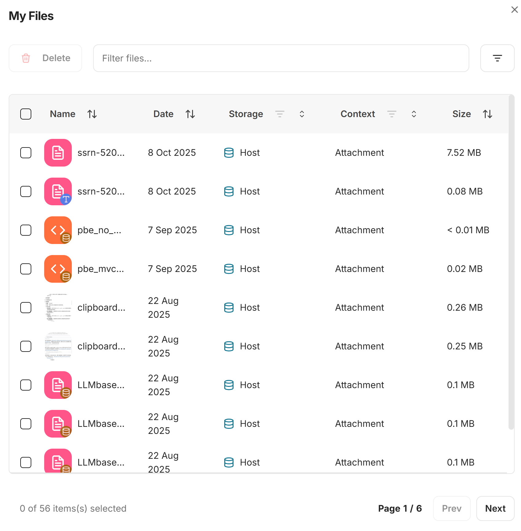Open the Storage column filter icon
This screenshot has width=521, height=531.
[x=280, y=114]
